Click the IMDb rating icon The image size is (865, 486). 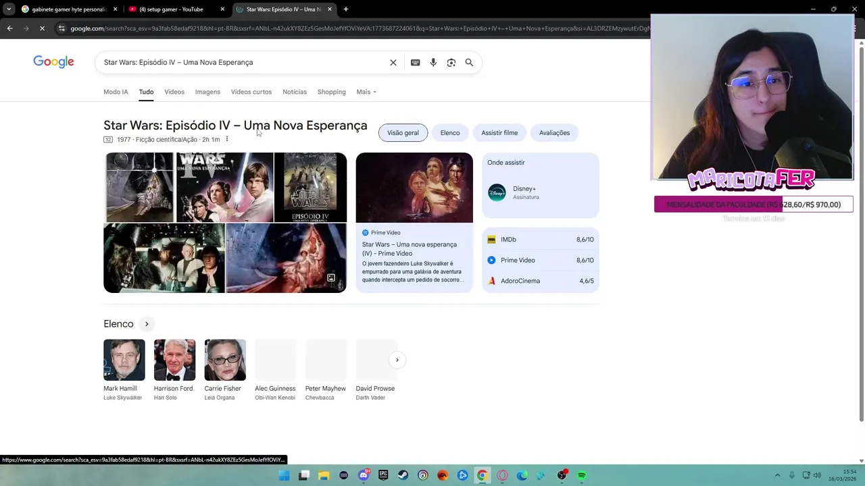tap(491, 240)
